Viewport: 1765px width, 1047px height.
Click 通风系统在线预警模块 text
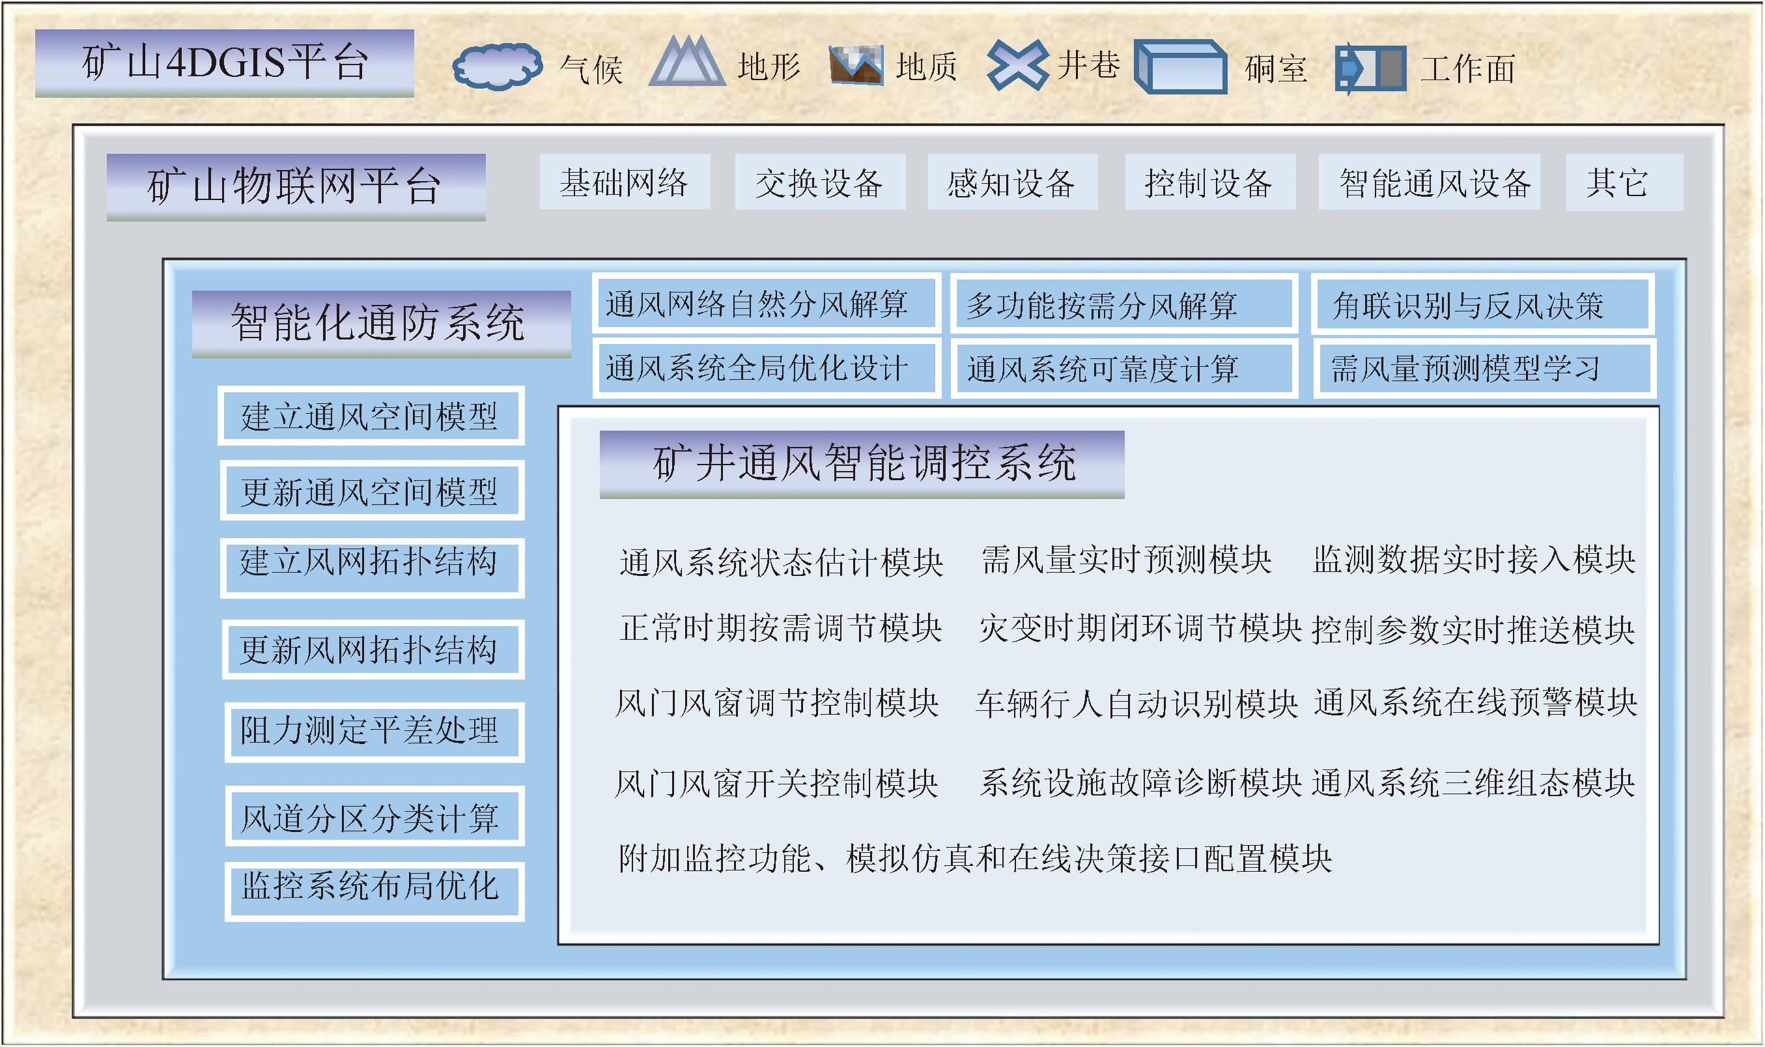1476,702
